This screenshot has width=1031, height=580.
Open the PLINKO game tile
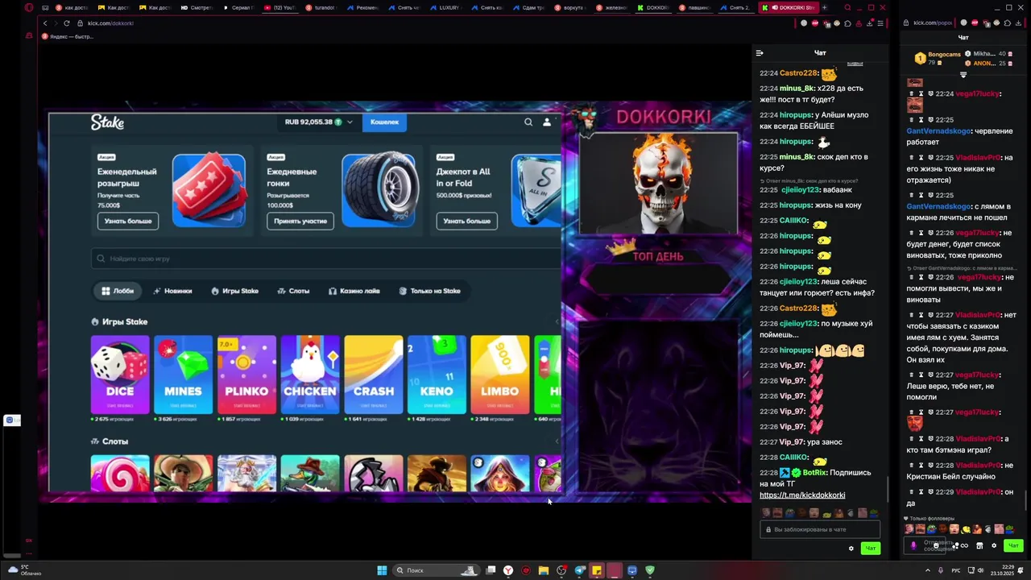(x=246, y=375)
